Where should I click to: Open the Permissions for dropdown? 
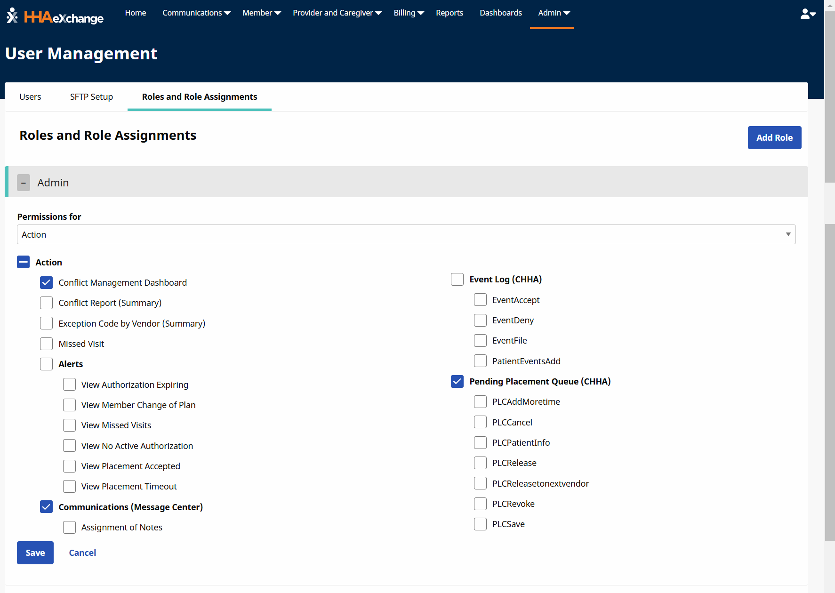coord(406,234)
